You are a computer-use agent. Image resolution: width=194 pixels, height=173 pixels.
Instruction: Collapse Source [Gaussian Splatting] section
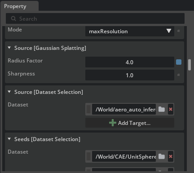[x=9, y=48]
